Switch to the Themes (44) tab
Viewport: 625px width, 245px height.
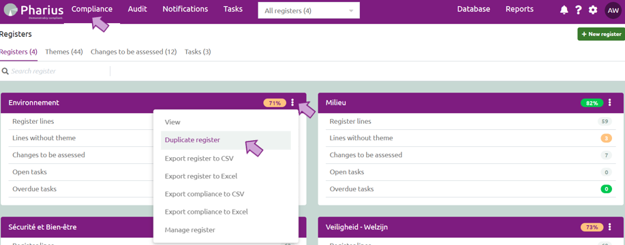pyautogui.click(x=64, y=52)
